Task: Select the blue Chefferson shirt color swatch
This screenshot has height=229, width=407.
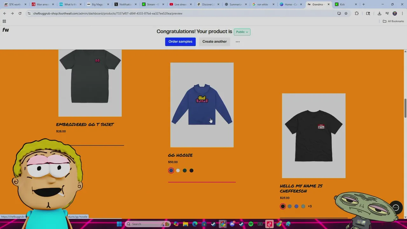Action: coord(296,206)
